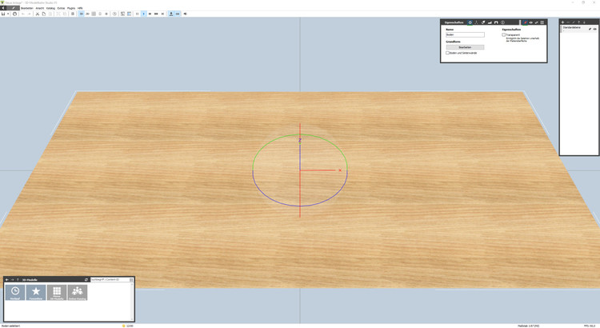This screenshot has height=328, width=600.
Task: Open the dropdown arrow beside the save icon
Action: tap(9, 14)
